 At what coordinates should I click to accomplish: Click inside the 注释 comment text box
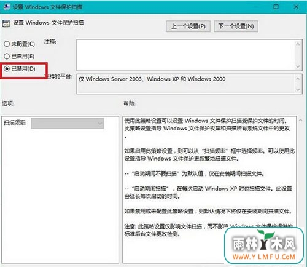pos(186,55)
